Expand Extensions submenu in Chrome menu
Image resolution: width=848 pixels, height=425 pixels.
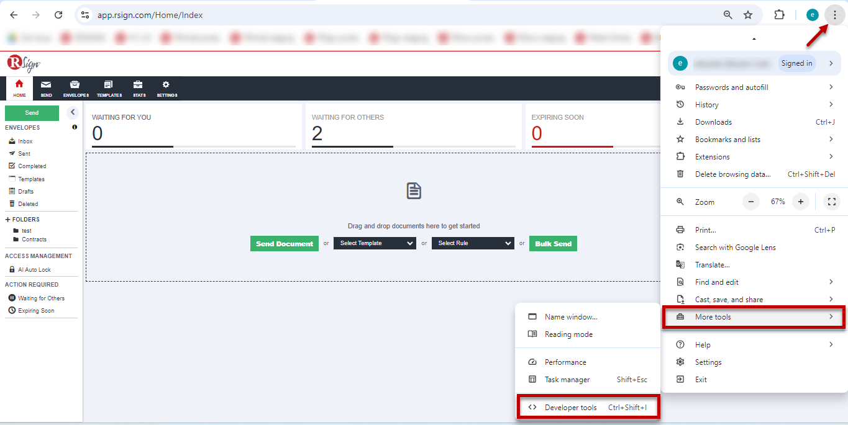coord(754,157)
